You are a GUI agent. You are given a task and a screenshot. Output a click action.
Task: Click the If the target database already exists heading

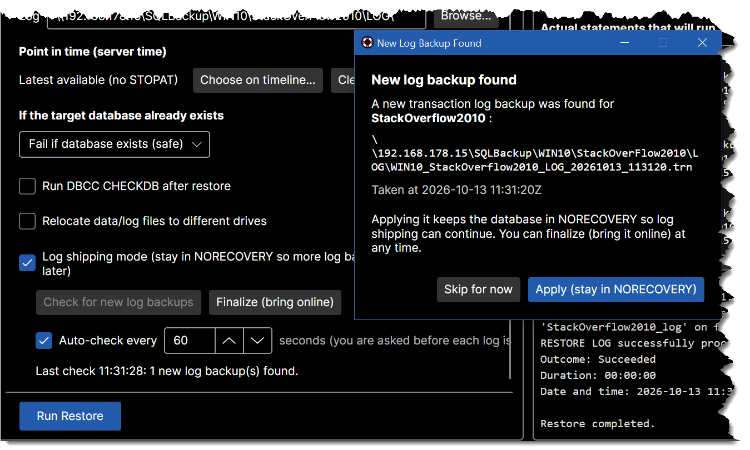pyautogui.click(x=121, y=116)
